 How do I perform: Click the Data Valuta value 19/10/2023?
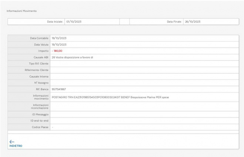(59, 44)
